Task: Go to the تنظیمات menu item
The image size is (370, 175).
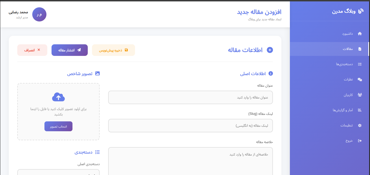Action: click(347, 125)
